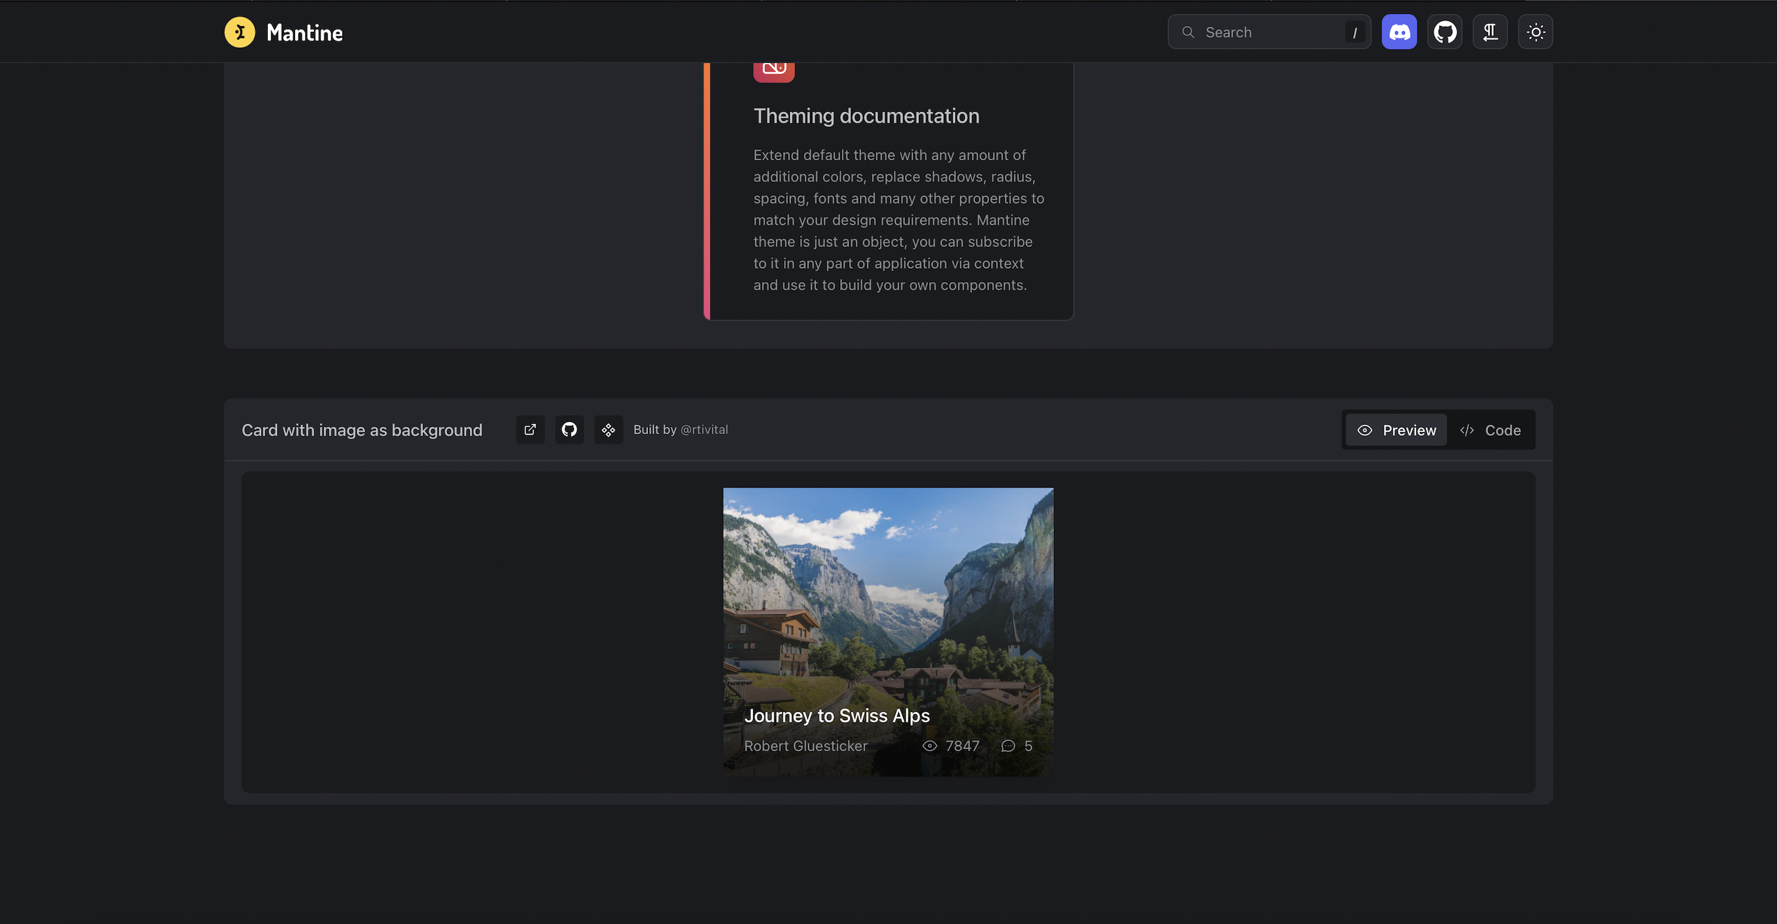Switch to the Code tab
Screen dimensions: 1777x924
coord(1491,431)
